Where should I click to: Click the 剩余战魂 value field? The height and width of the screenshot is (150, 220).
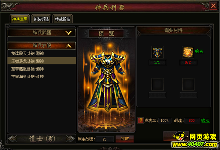coord(104,139)
